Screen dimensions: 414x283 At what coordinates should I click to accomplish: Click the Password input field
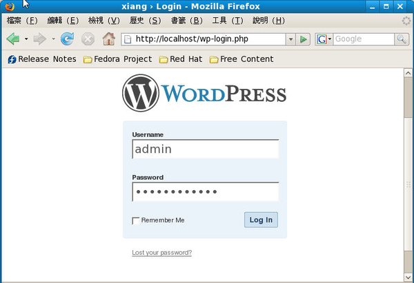pyautogui.click(x=206, y=192)
